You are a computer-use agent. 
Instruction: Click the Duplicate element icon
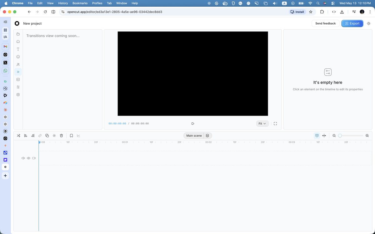[47, 135]
